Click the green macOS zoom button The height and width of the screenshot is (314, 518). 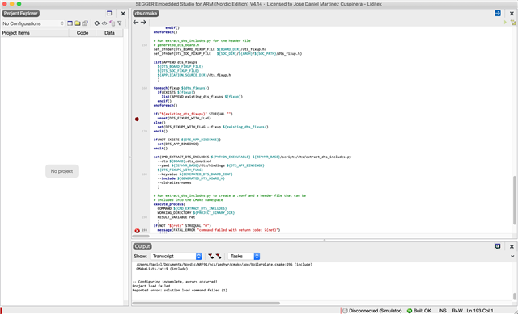pyautogui.click(x=19, y=4)
